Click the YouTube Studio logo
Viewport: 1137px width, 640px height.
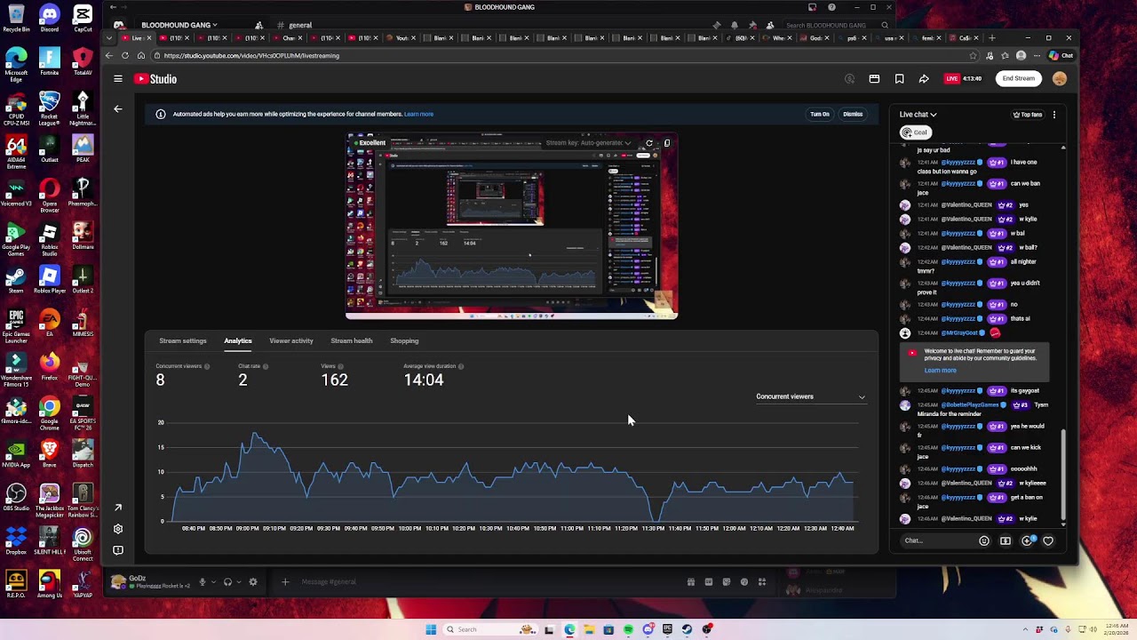tap(155, 79)
